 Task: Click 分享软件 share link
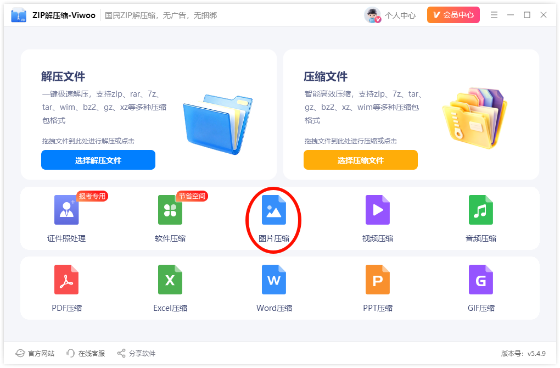point(142,353)
